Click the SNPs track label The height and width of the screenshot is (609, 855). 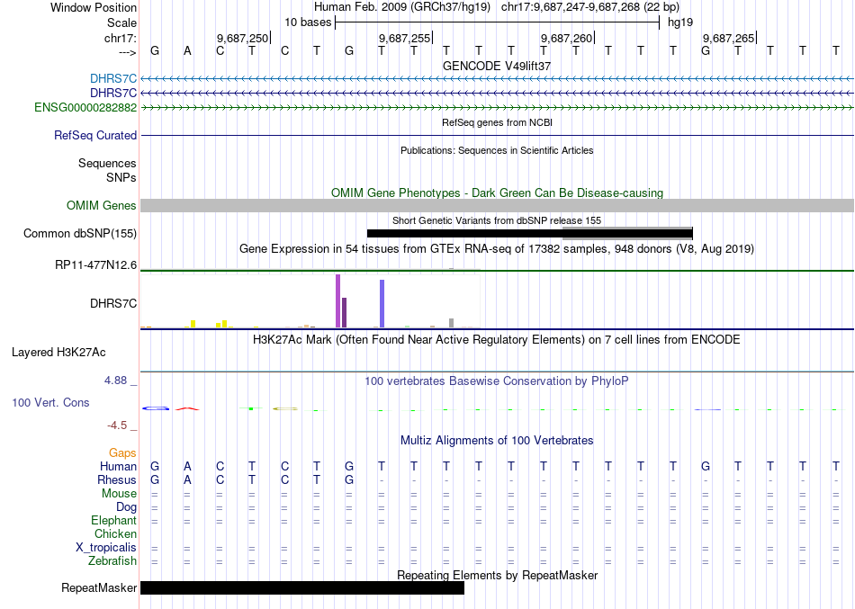[x=121, y=177]
